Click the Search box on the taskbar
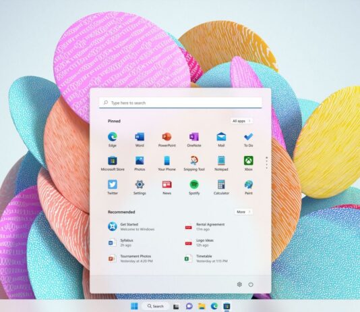Screen dimensions: 360x312 155,306
